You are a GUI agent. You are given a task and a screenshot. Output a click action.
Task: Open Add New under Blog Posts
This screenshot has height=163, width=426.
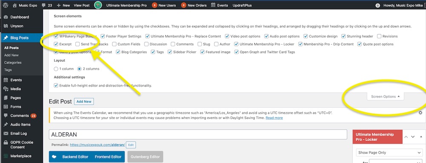[x=12, y=55]
